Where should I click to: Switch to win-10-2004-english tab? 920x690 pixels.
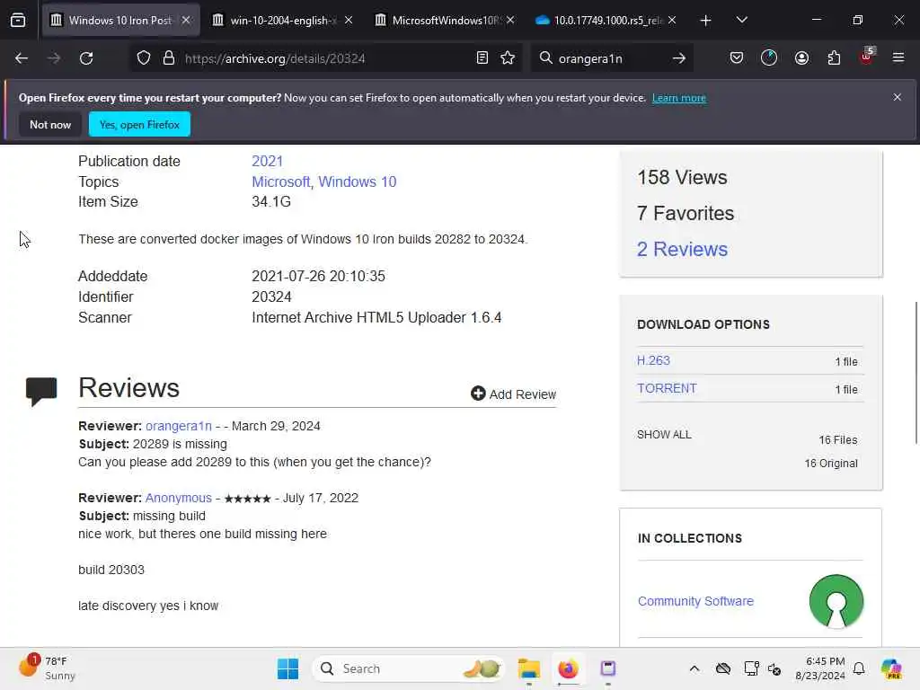click(283, 21)
